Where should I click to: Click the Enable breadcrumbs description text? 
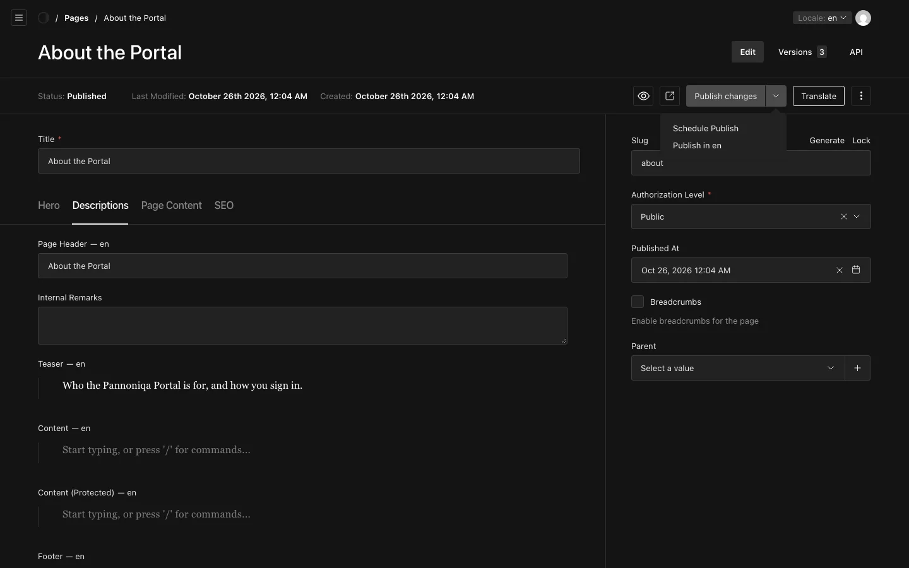(695, 321)
